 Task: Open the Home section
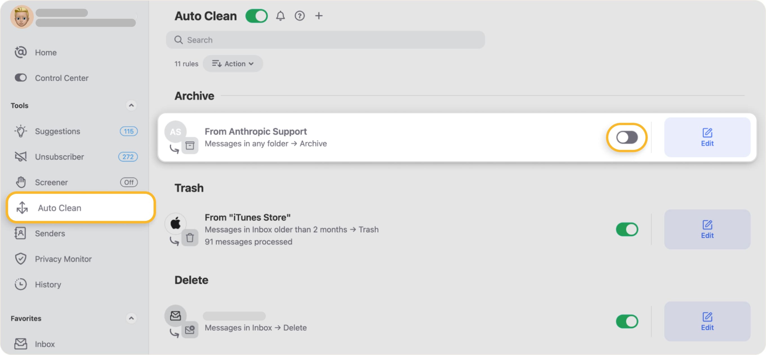click(x=46, y=52)
